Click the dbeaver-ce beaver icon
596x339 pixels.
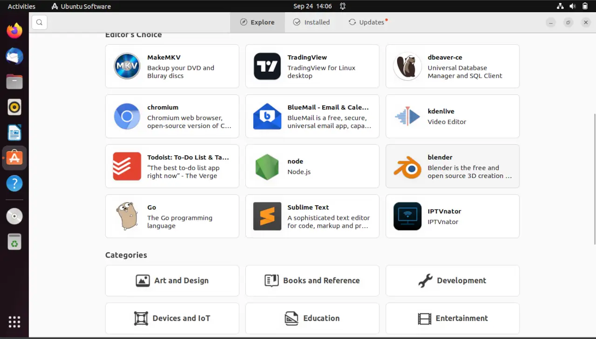[407, 66]
